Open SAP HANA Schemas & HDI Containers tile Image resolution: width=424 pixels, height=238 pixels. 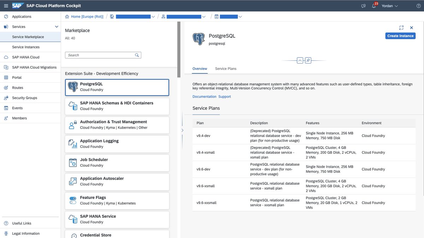pyautogui.click(x=117, y=106)
